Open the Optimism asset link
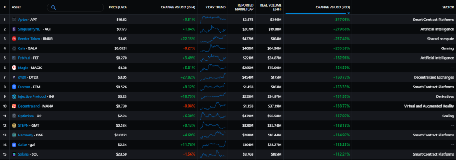 (x=26, y=116)
